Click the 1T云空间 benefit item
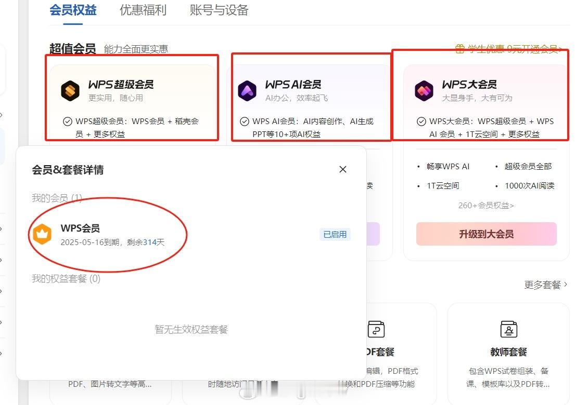This screenshot has height=405, width=588. click(443, 186)
